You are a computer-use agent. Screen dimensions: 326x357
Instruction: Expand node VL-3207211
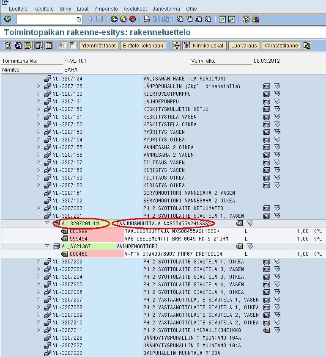[38, 330]
